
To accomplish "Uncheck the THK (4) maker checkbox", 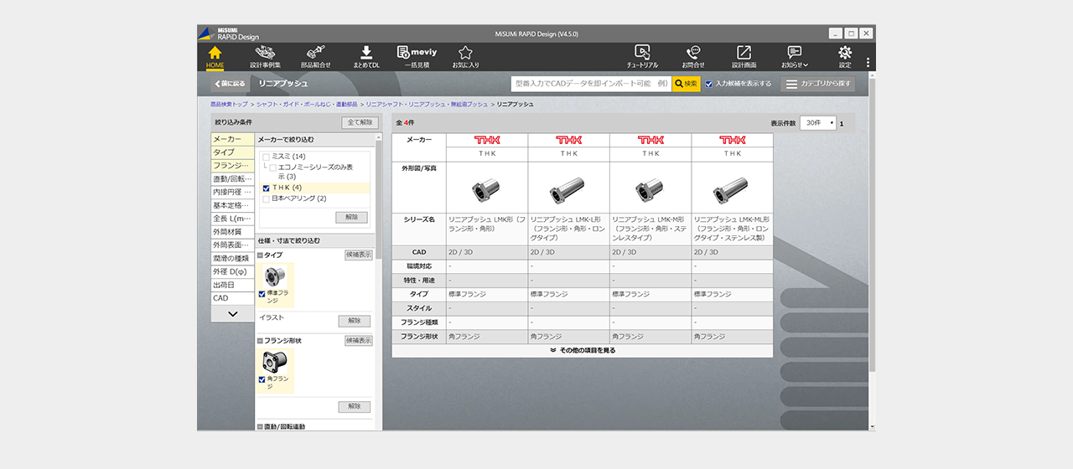I will pyautogui.click(x=267, y=188).
